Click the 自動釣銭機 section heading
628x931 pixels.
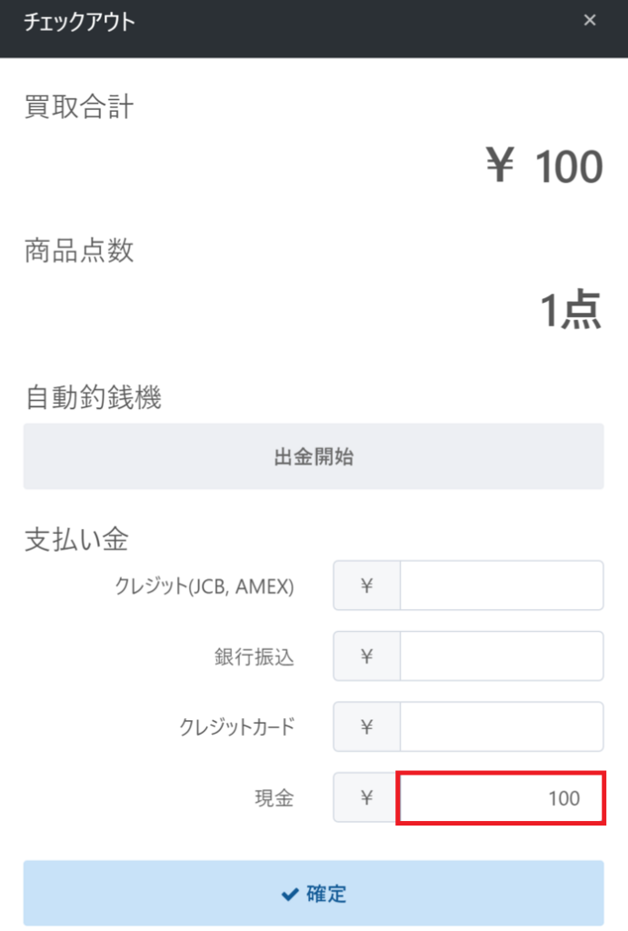[93, 397]
